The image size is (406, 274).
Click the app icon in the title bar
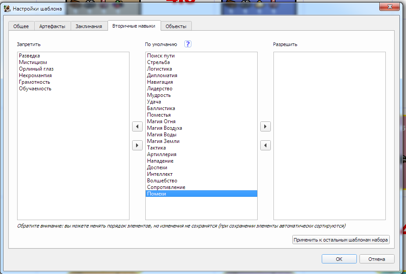point(7,8)
